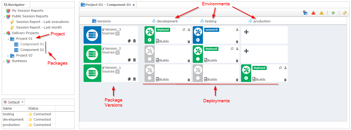351x130 pixels.
Task: Delete the Version_3 development deployment
Action: click(x=189, y=42)
